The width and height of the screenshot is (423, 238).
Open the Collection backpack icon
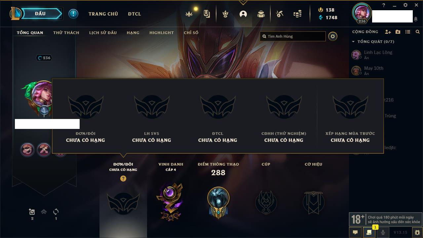[261, 14]
